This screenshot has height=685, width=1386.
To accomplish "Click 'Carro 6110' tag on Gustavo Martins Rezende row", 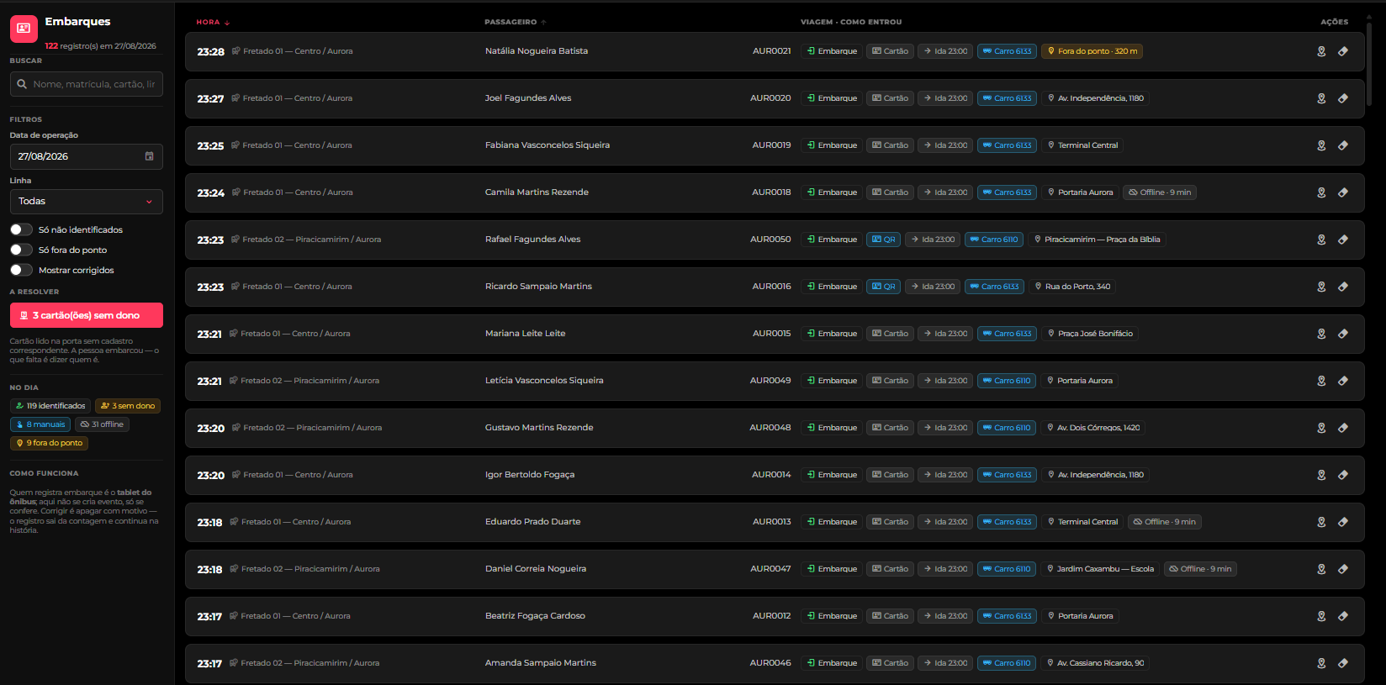I will (x=1007, y=428).
